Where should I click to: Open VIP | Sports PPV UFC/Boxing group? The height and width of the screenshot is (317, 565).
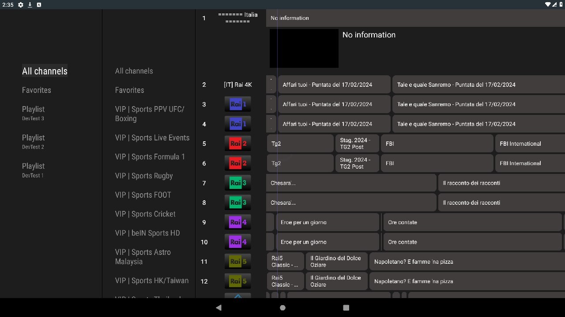pyautogui.click(x=150, y=114)
